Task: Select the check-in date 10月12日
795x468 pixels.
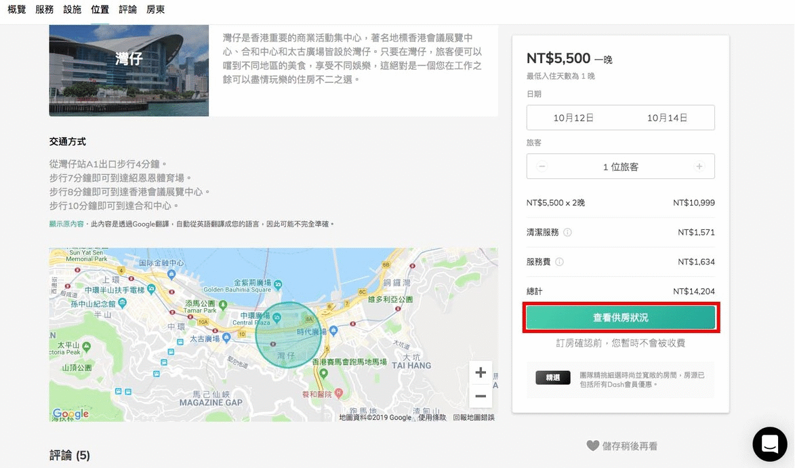Action: (573, 118)
